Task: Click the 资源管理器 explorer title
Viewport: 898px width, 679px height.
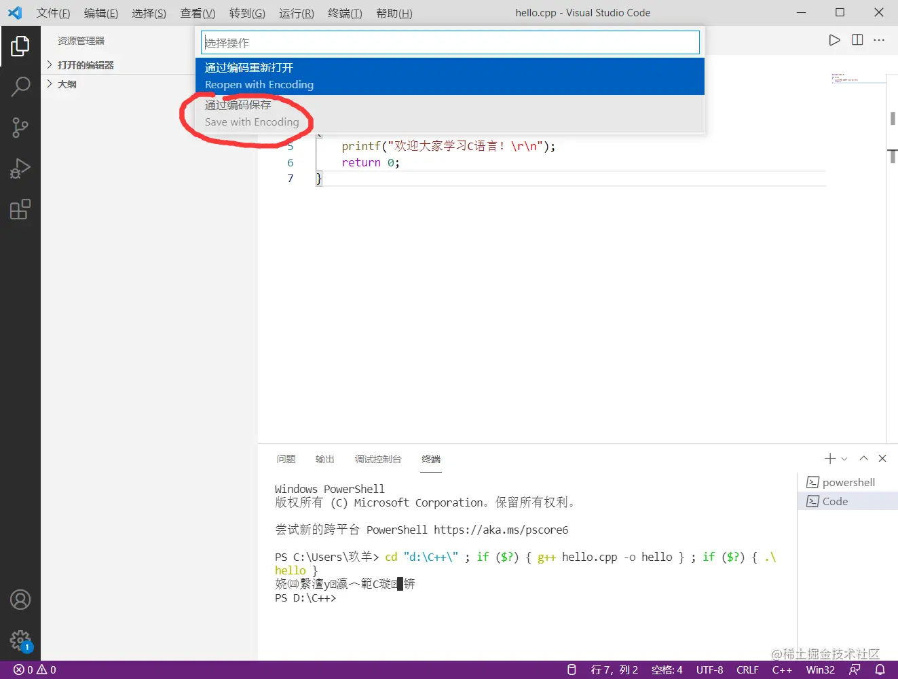Action: (81, 41)
